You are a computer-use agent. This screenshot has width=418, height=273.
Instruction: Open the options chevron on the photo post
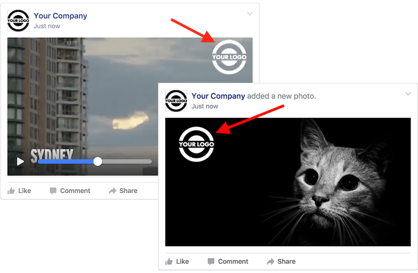(408, 94)
